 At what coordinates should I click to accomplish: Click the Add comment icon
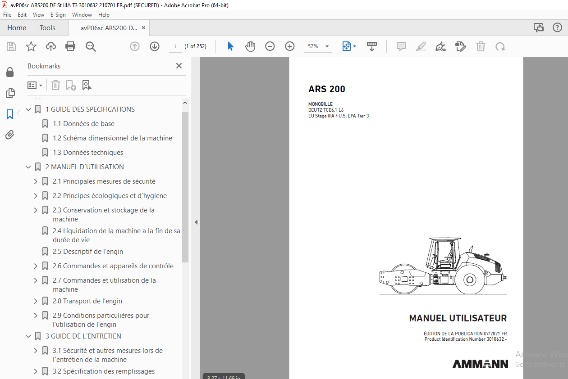(x=401, y=46)
